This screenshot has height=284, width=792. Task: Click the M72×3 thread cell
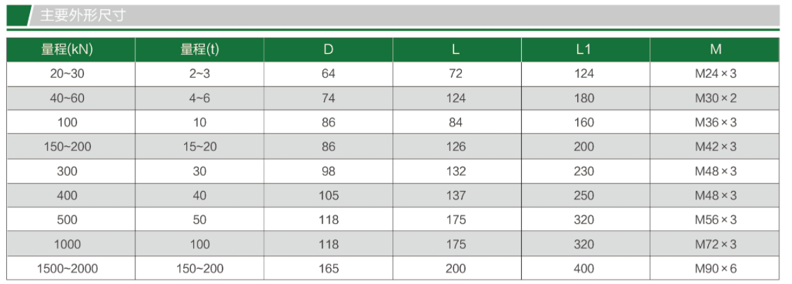pyautogui.click(x=715, y=244)
